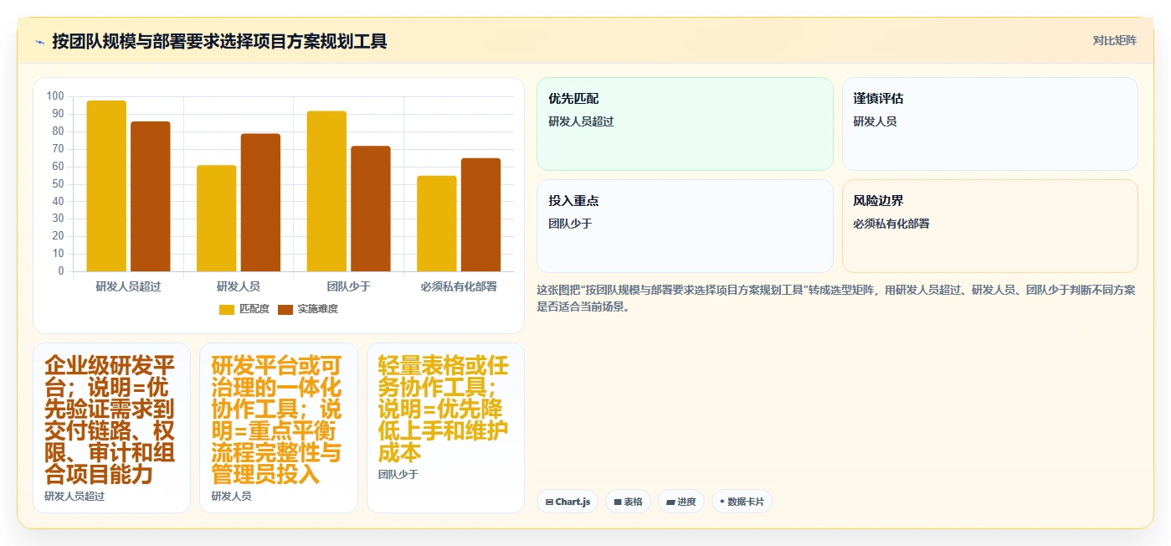Click the y-axis value 100
This screenshot has width=1171, height=546.
pyautogui.click(x=55, y=96)
